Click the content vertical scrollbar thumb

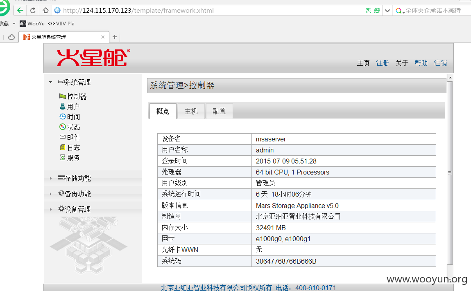pyautogui.click(x=450, y=173)
